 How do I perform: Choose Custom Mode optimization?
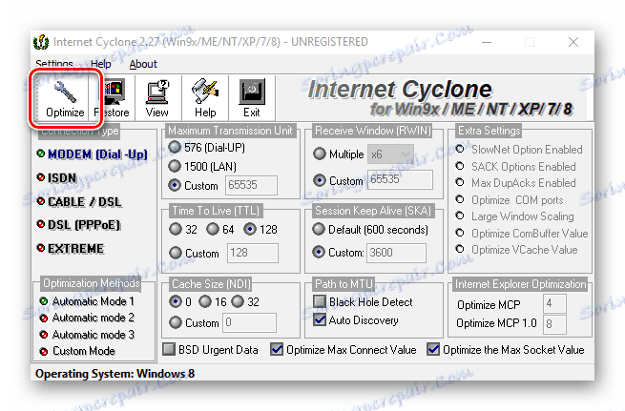(77, 351)
